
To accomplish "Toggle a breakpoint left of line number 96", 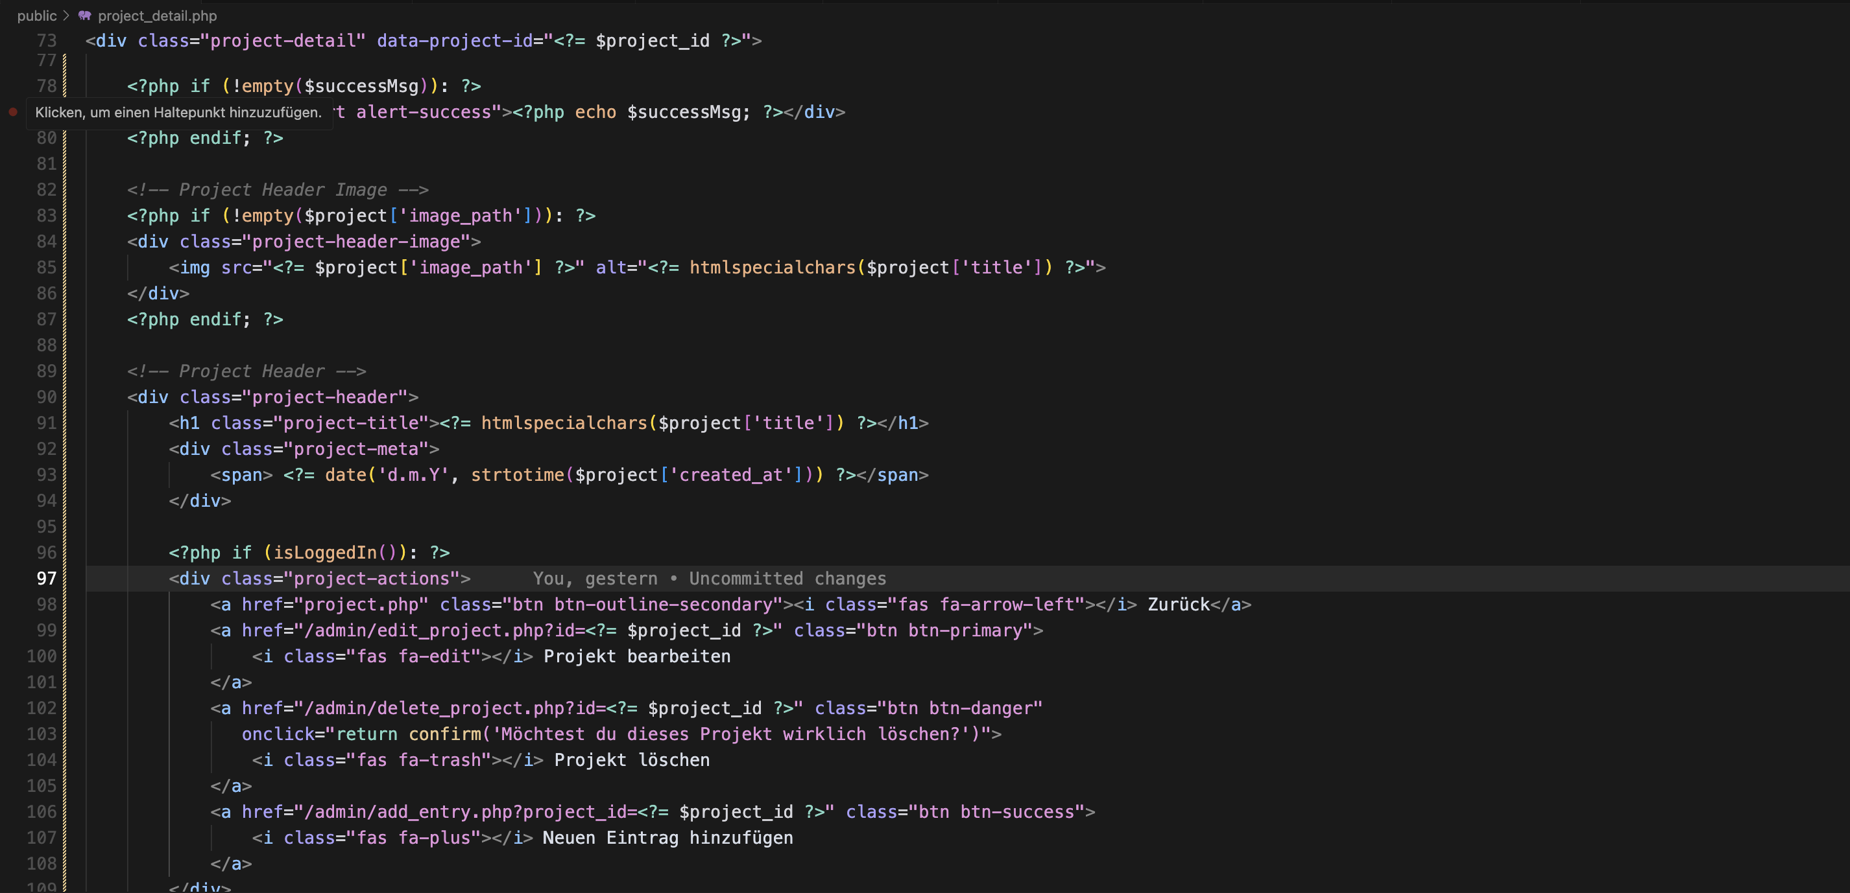I will [x=13, y=552].
